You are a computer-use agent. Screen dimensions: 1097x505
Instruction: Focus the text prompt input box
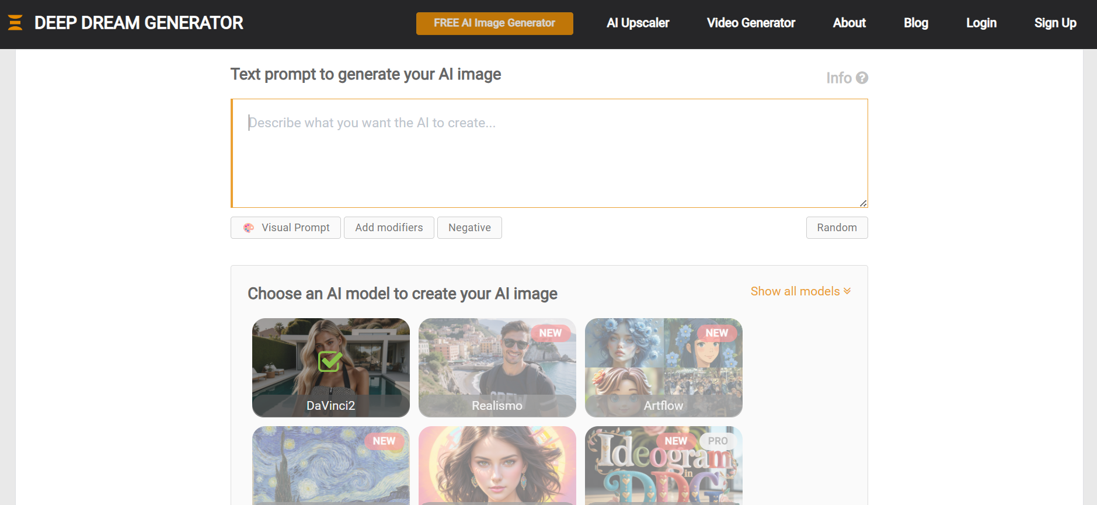click(549, 153)
